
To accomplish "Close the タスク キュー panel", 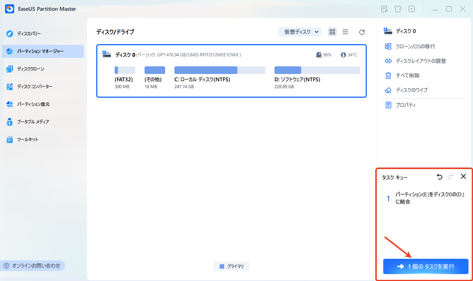I will point(463,177).
